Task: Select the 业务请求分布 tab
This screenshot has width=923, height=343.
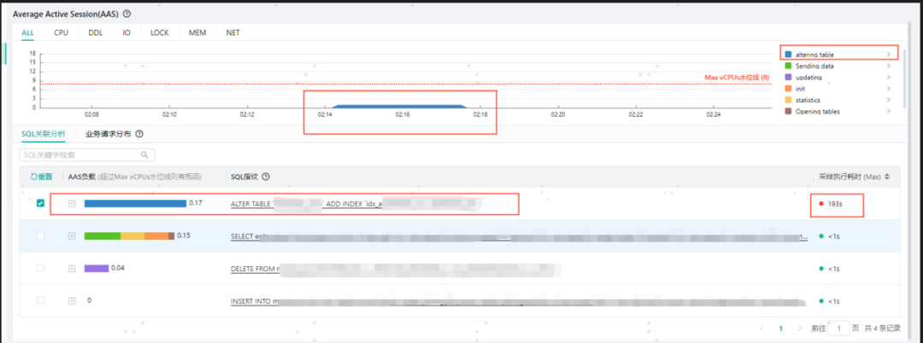Action: [109, 134]
